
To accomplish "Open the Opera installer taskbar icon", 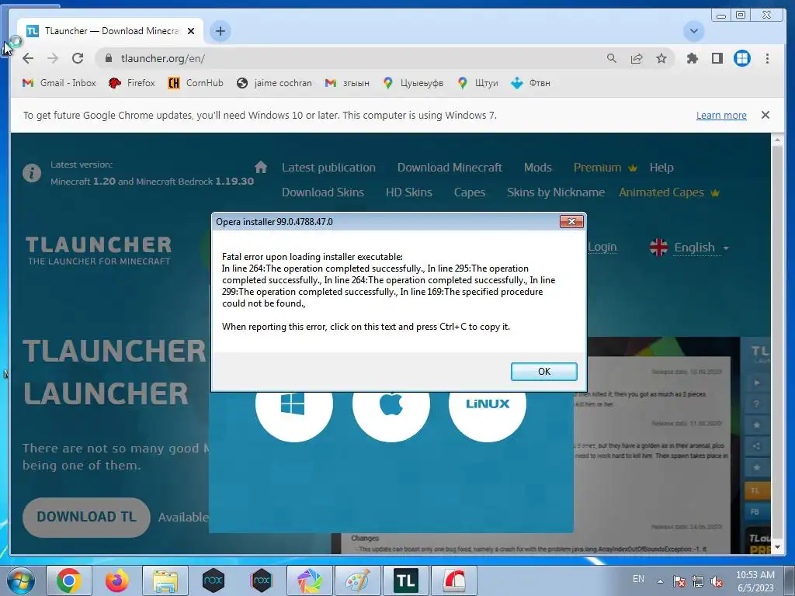I will pos(453,580).
